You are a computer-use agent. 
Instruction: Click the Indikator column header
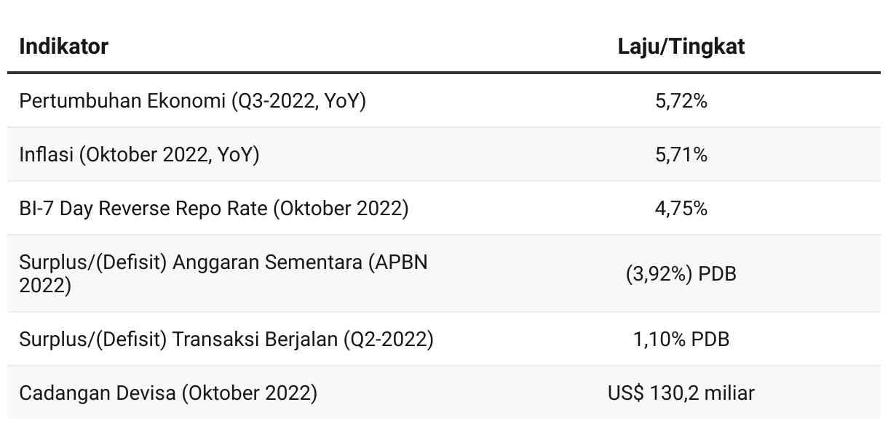tap(63, 47)
